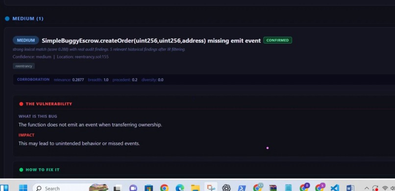
Task: Launch Microsoft Word from the taskbar
Action: [350, 188]
